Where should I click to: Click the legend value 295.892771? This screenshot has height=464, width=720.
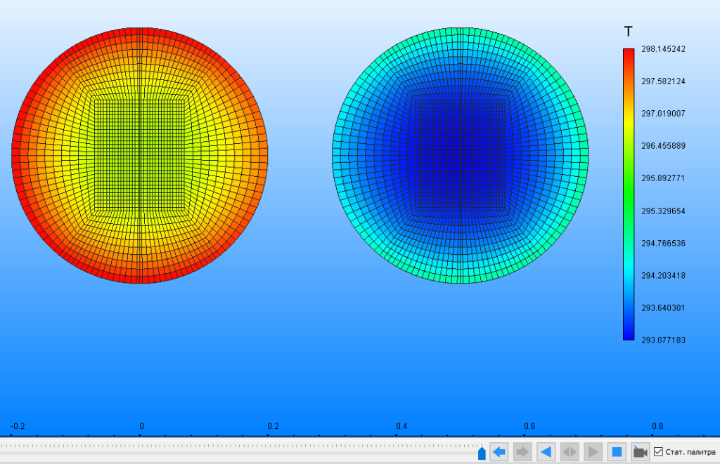[x=663, y=178]
